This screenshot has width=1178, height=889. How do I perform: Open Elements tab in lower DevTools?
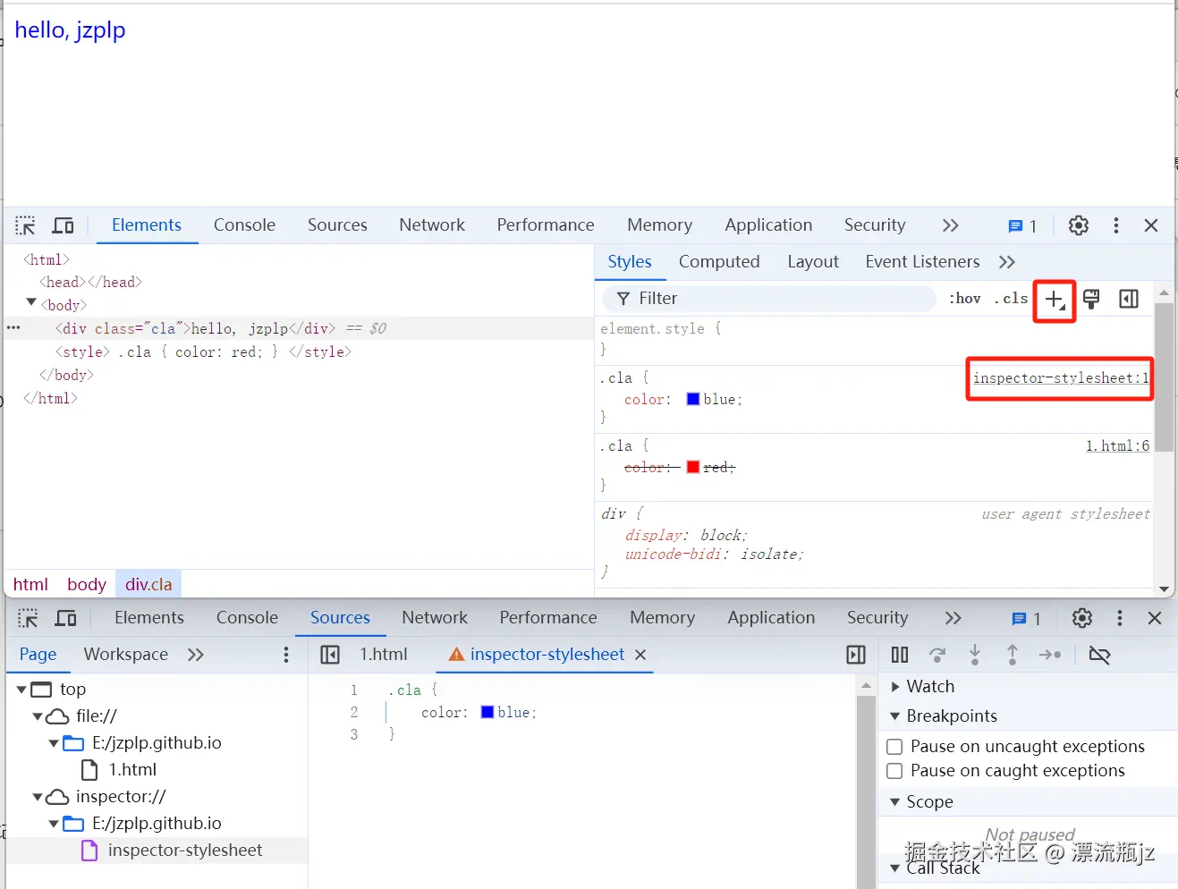pyautogui.click(x=149, y=618)
